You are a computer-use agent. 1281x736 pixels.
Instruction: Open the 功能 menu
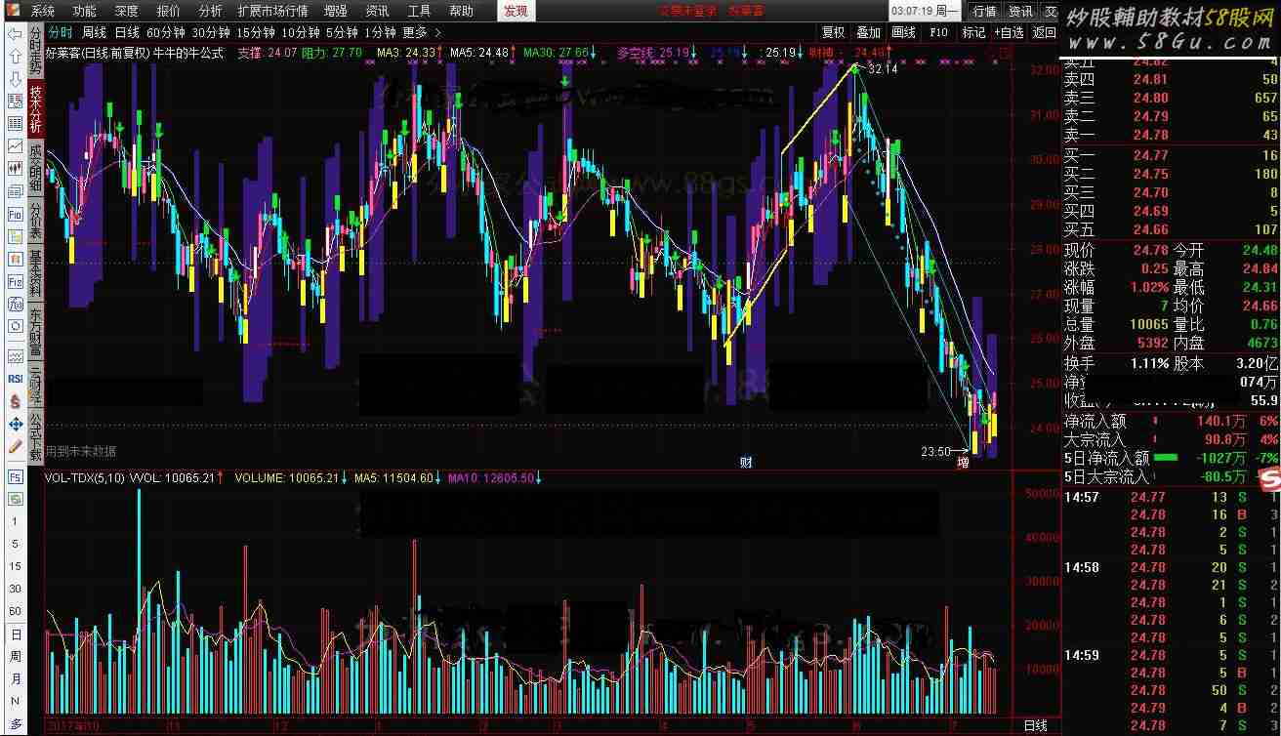[x=85, y=11]
